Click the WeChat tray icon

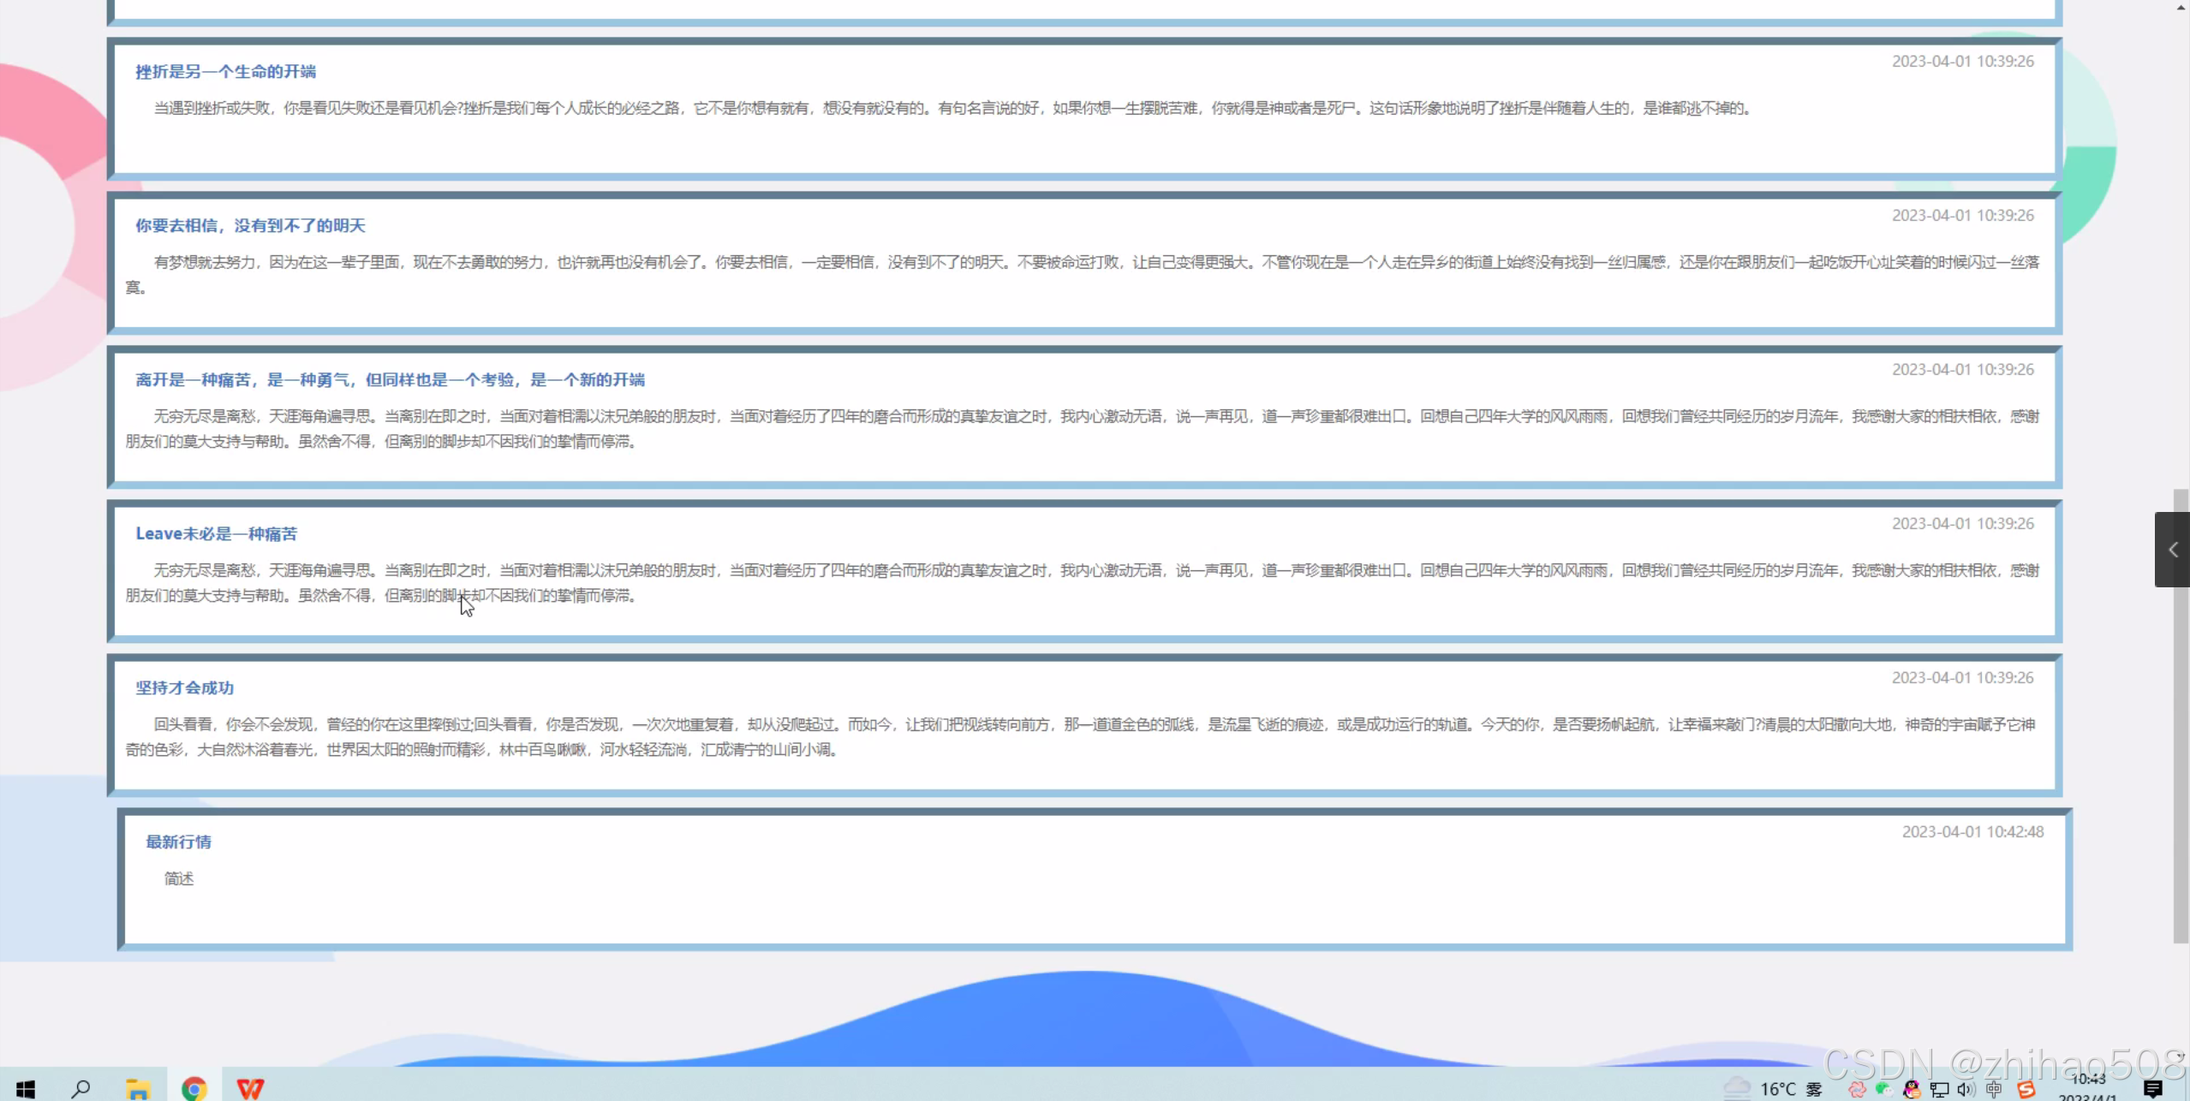click(x=1883, y=1089)
